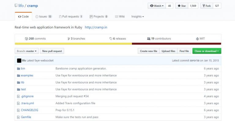This screenshot has height=121, width=235.
Task: View the 46 watchers count
Action: point(170,6)
